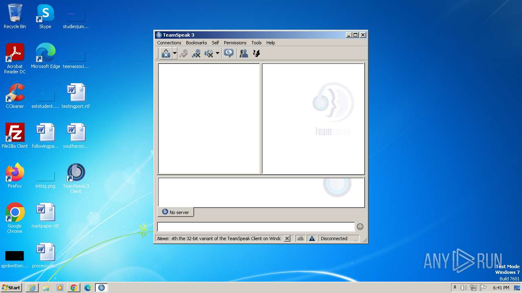This screenshot has width=522, height=293.
Task: Expand the mute speakers dropdown arrow
Action: [x=217, y=53]
